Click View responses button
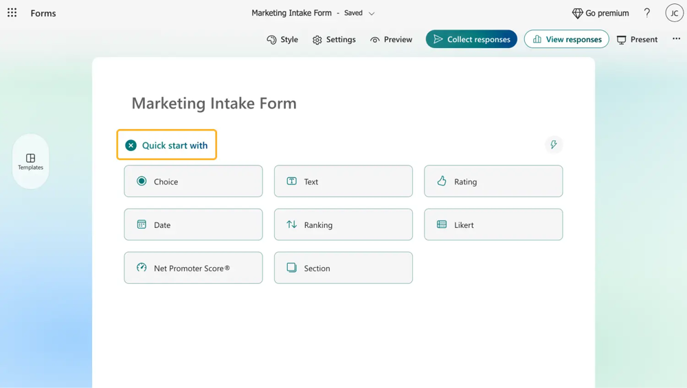 pyautogui.click(x=566, y=39)
